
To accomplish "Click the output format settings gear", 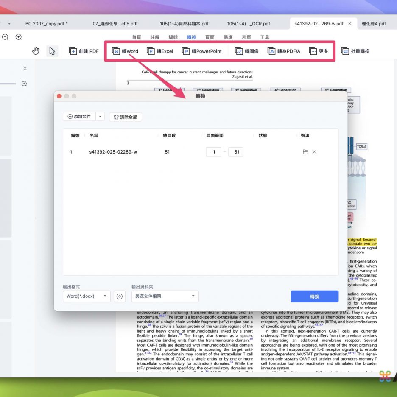I will click(120, 296).
